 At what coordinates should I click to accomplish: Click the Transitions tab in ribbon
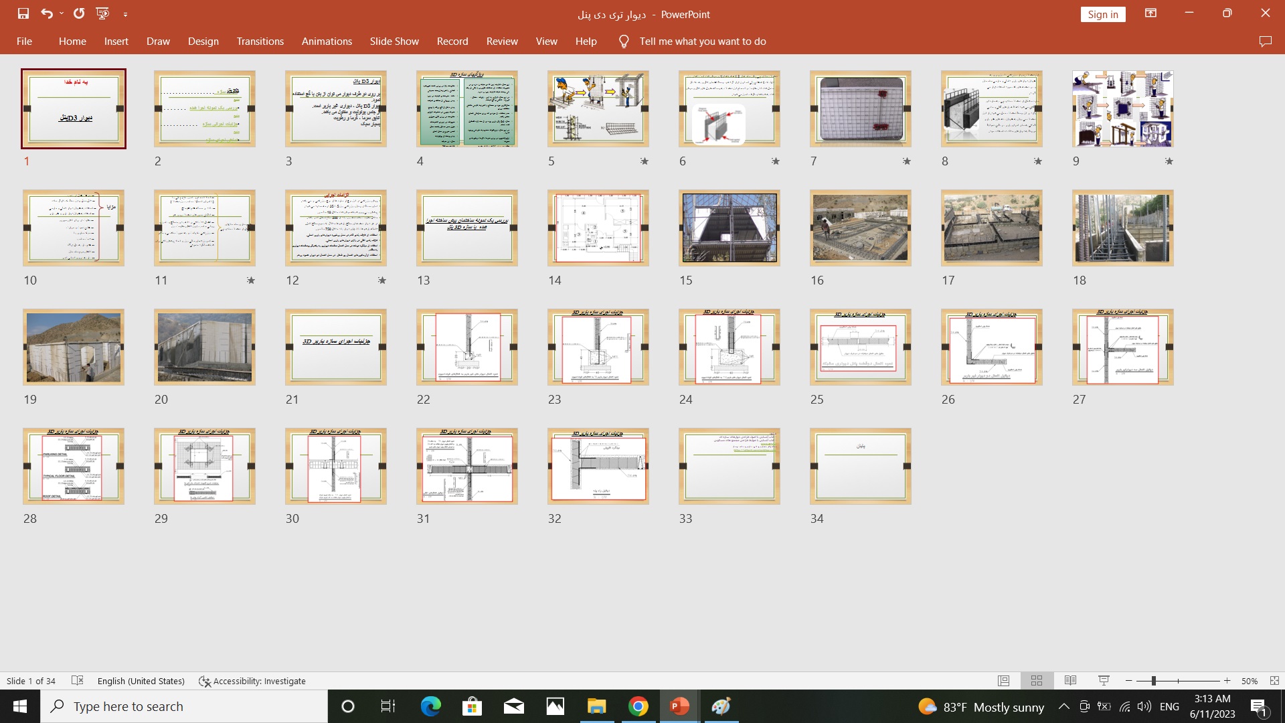coord(260,42)
